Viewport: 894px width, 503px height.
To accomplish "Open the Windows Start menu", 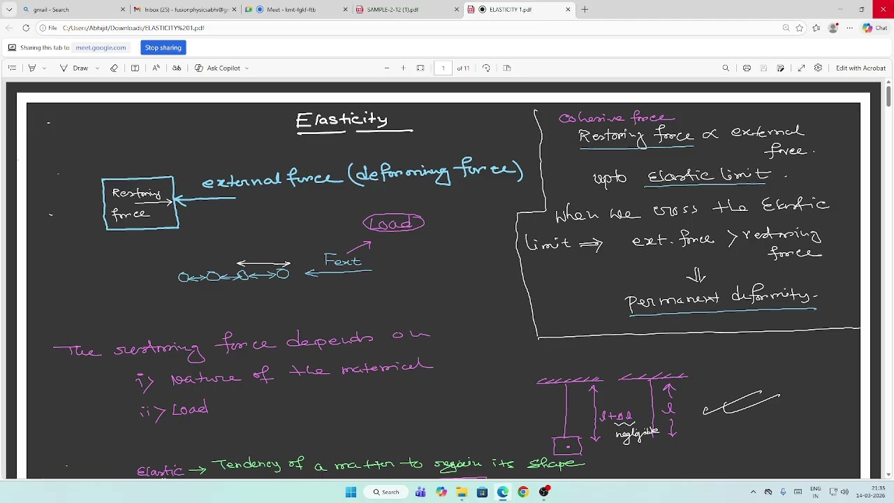I will pyautogui.click(x=351, y=492).
